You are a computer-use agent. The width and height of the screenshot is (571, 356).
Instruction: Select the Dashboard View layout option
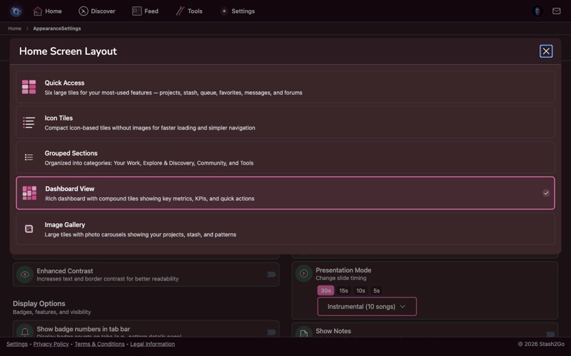pyautogui.click(x=285, y=193)
